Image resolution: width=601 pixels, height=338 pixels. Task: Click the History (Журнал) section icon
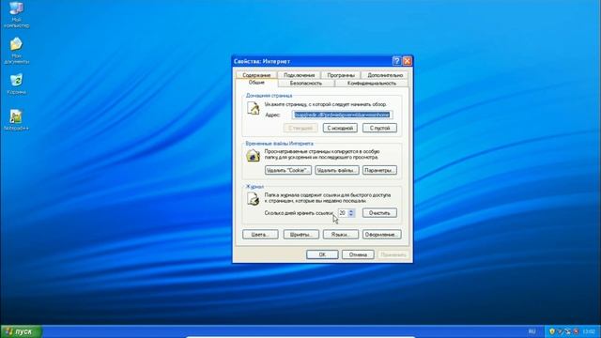[x=253, y=198]
